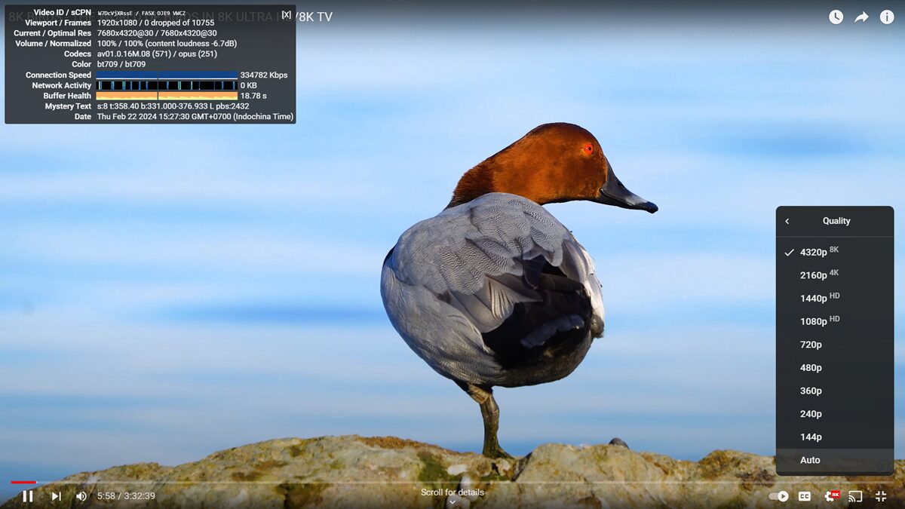Click the video progress bar

click(452, 482)
